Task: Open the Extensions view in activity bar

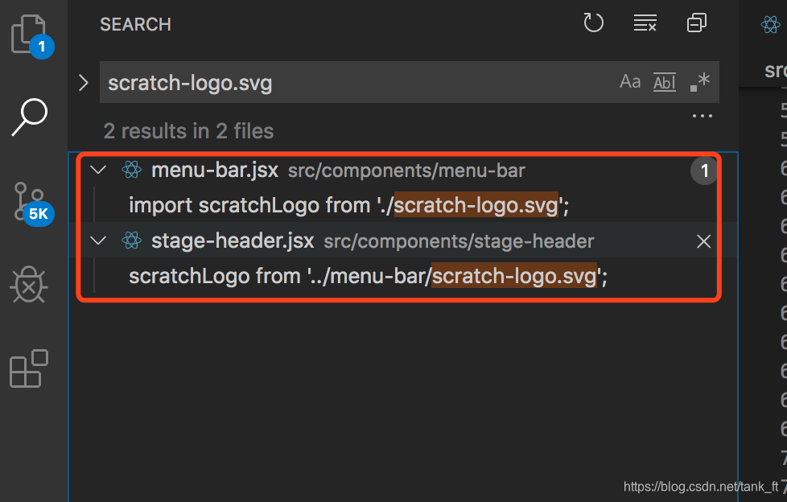Action: coord(29,368)
